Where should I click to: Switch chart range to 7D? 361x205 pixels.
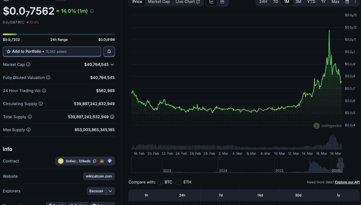coord(275,2)
